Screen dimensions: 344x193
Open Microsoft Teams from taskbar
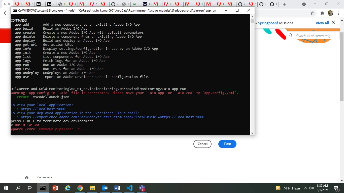point(142,188)
